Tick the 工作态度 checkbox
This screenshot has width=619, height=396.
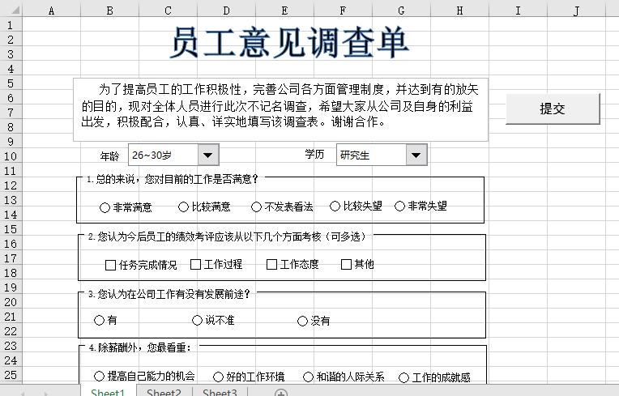(x=272, y=264)
